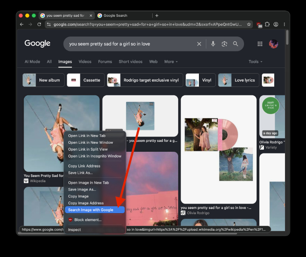The height and width of the screenshot is (257, 306).
Task: Open the uBlock Origin extension icon
Action: tap(259, 24)
